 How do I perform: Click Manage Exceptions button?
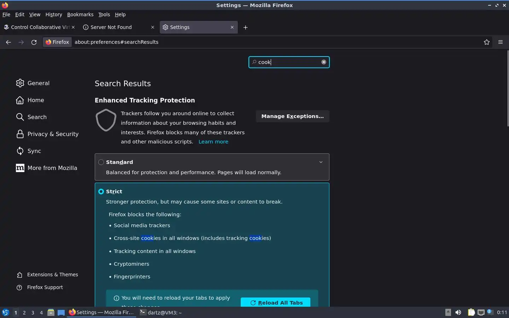(292, 116)
